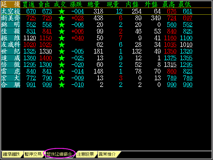Select the stock name 達威

click(11, 58)
